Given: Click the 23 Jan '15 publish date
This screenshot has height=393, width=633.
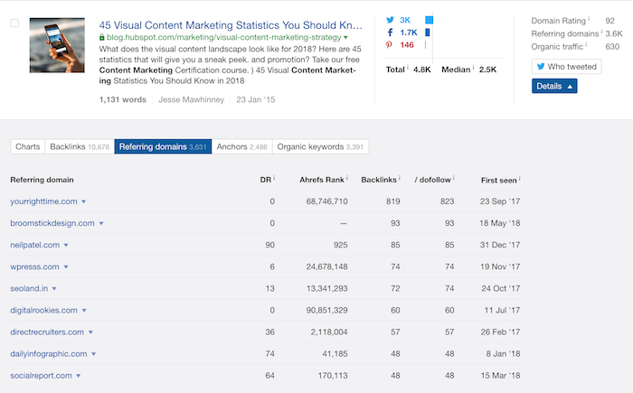Looking at the screenshot, I should pos(256,99).
